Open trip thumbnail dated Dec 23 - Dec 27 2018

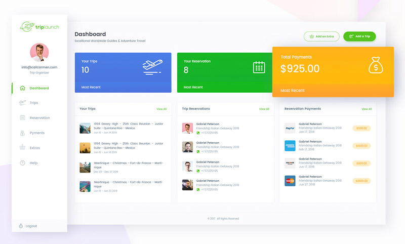85,168
